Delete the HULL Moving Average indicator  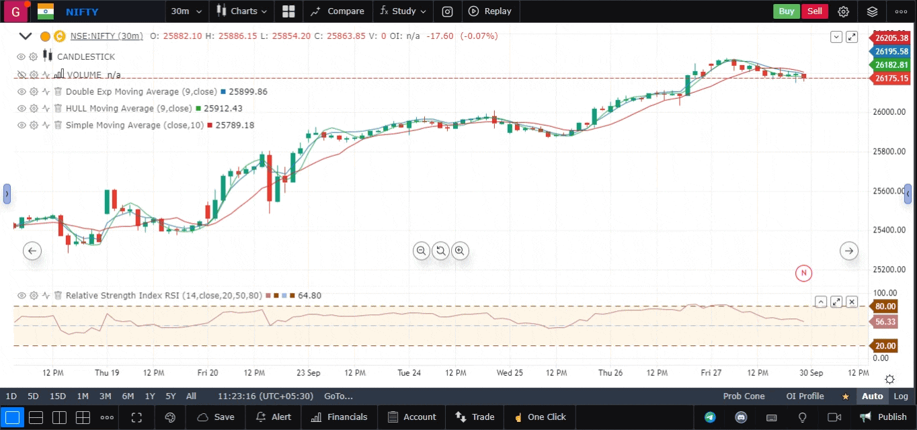click(58, 108)
